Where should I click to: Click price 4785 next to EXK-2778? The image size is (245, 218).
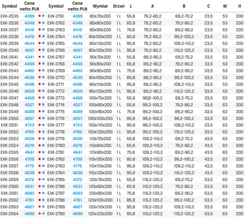tap(78, 132)
